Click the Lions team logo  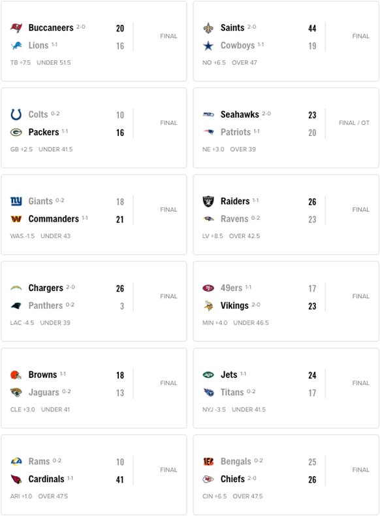[16, 45]
